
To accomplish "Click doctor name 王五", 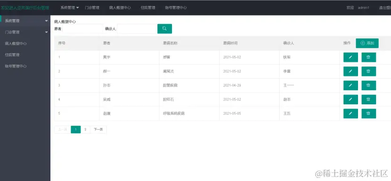I will [x=287, y=113].
